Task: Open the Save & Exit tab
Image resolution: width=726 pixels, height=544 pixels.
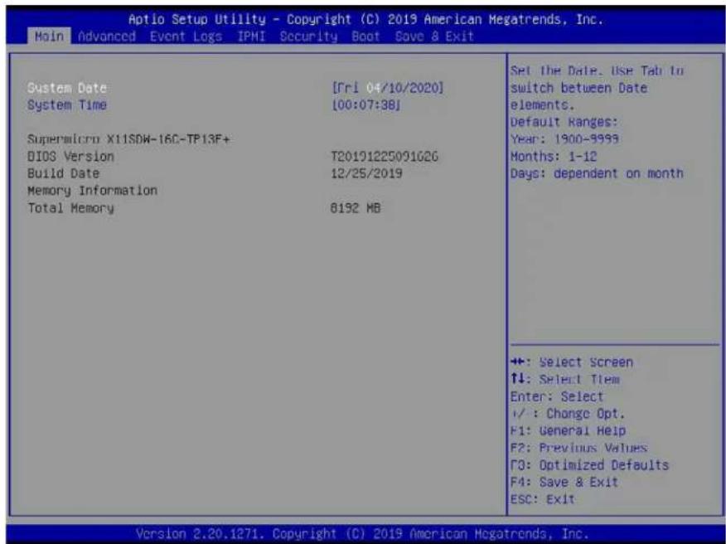Action: (434, 36)
